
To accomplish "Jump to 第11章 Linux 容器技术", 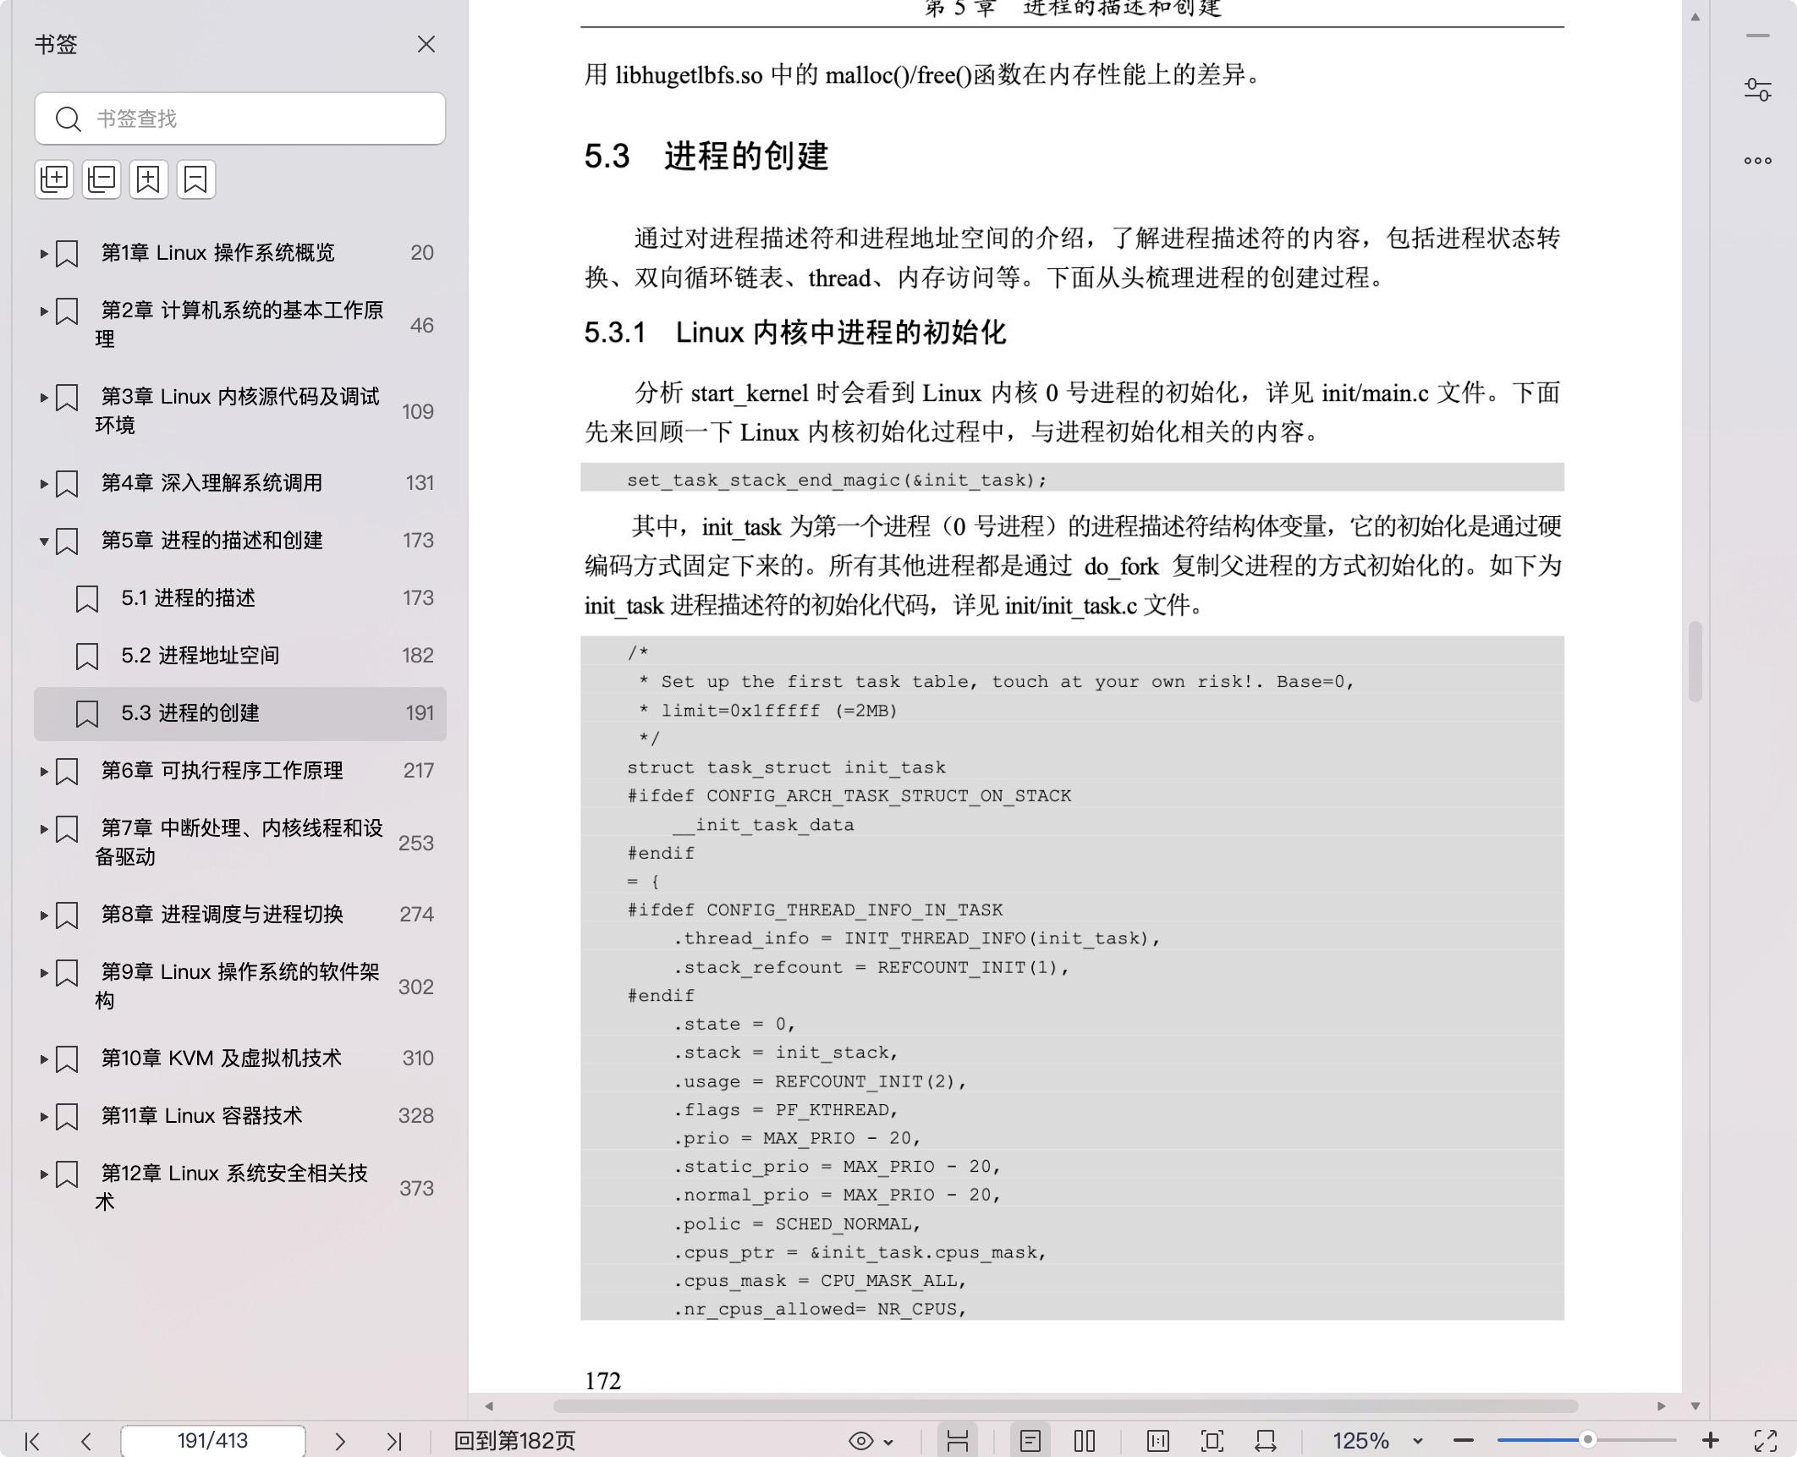I will 201,1116.
